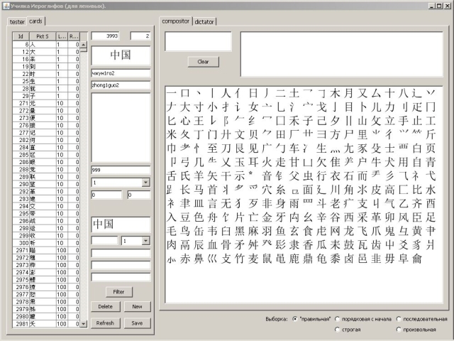The image size is (454, 341).
Task: Sort table by Pict S column
Action: tap(43, 36)
